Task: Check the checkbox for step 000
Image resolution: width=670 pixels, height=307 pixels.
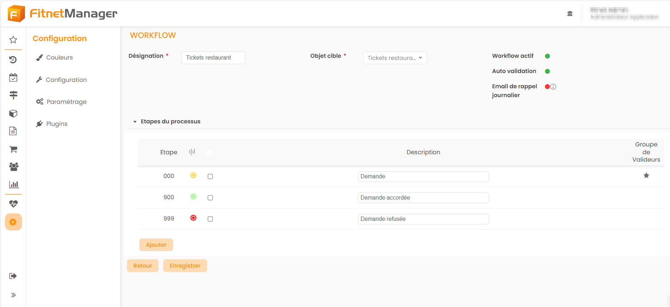Action: 210,177
